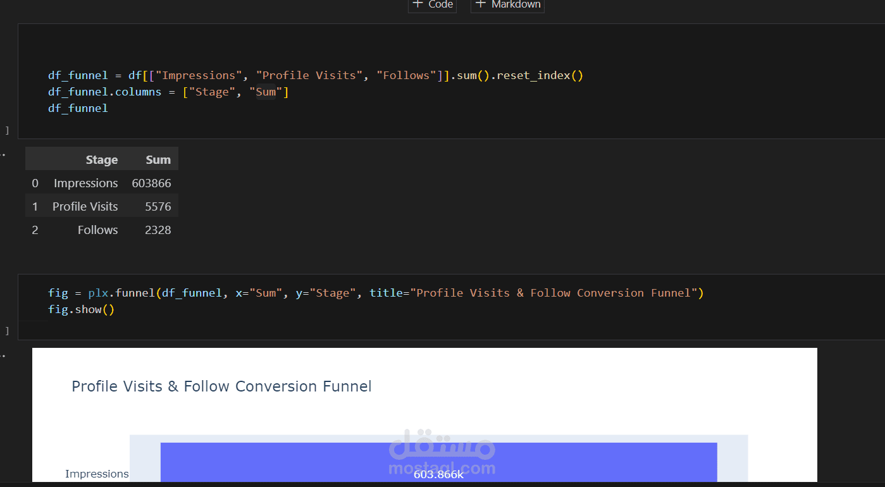Click the chart title Profile Visits & Follow Conversion Funnel

tap(221, 386)
